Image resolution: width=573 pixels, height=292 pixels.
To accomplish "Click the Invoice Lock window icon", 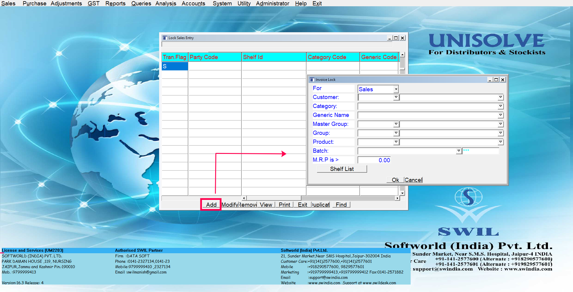I will click(312, 80).
